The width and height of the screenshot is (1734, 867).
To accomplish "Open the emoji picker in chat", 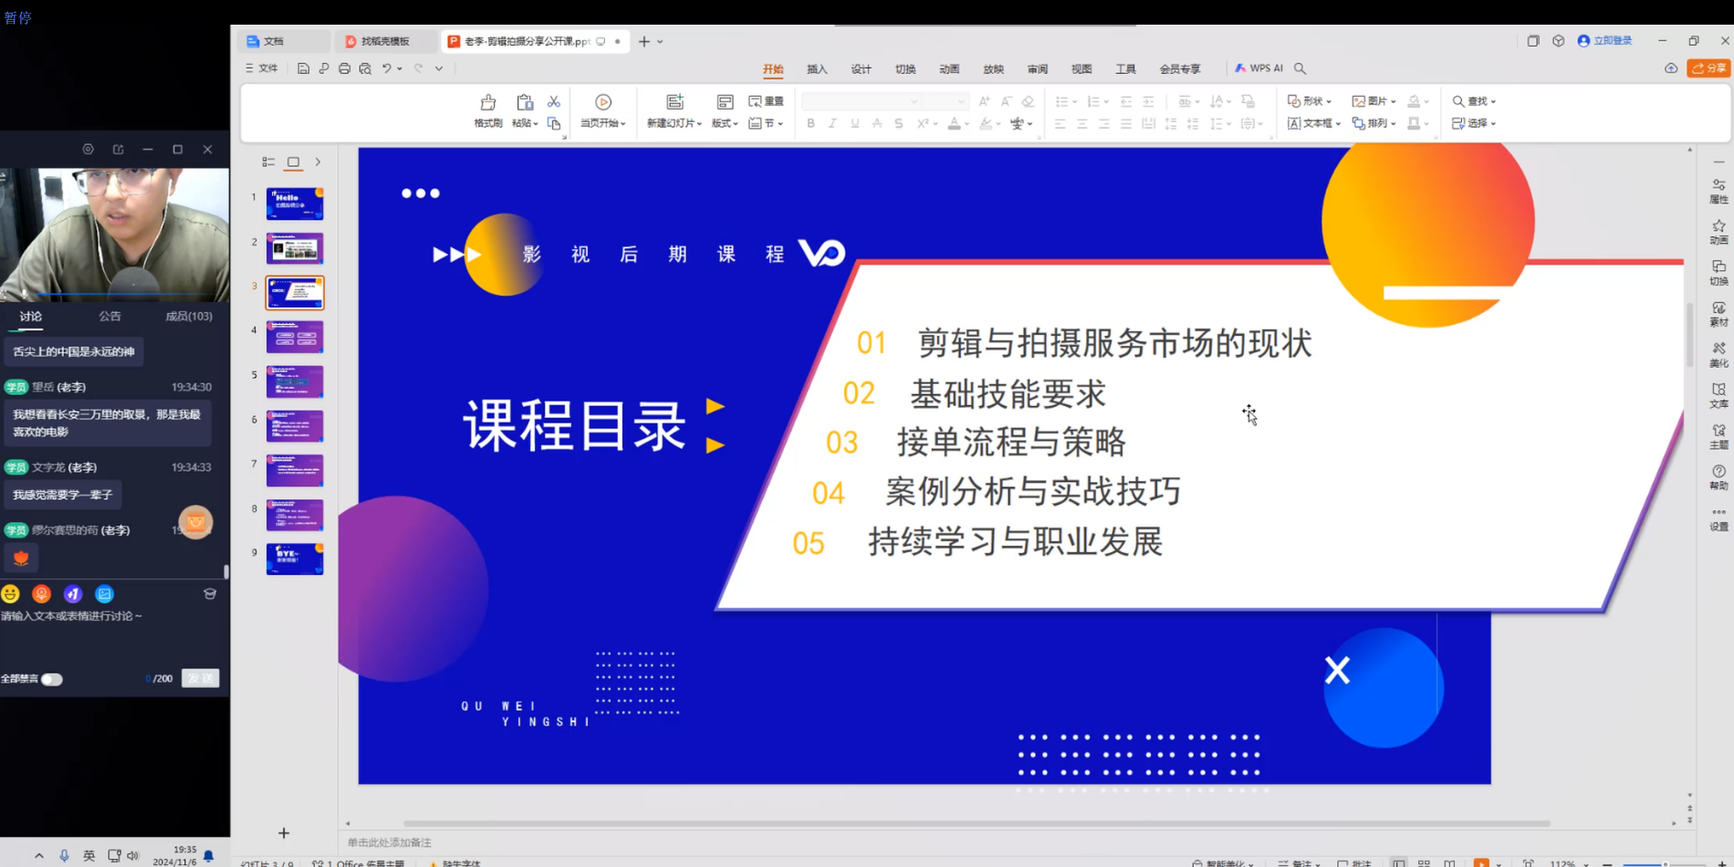I will pyautogui.click(x=11, y=594).
